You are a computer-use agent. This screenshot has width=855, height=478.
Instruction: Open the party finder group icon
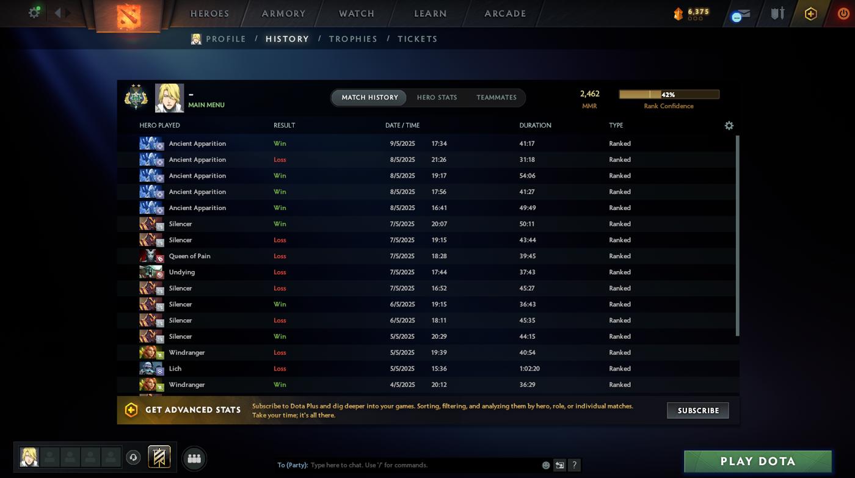coord(194,458)
